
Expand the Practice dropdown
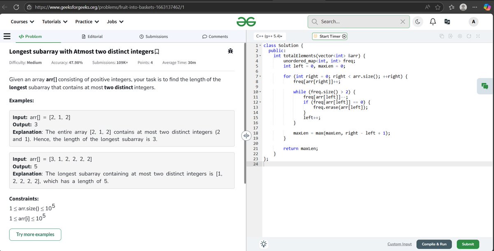(x=87, y=22)
